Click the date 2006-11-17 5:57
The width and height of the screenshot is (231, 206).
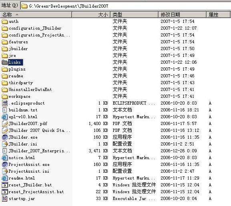[179, 124]
